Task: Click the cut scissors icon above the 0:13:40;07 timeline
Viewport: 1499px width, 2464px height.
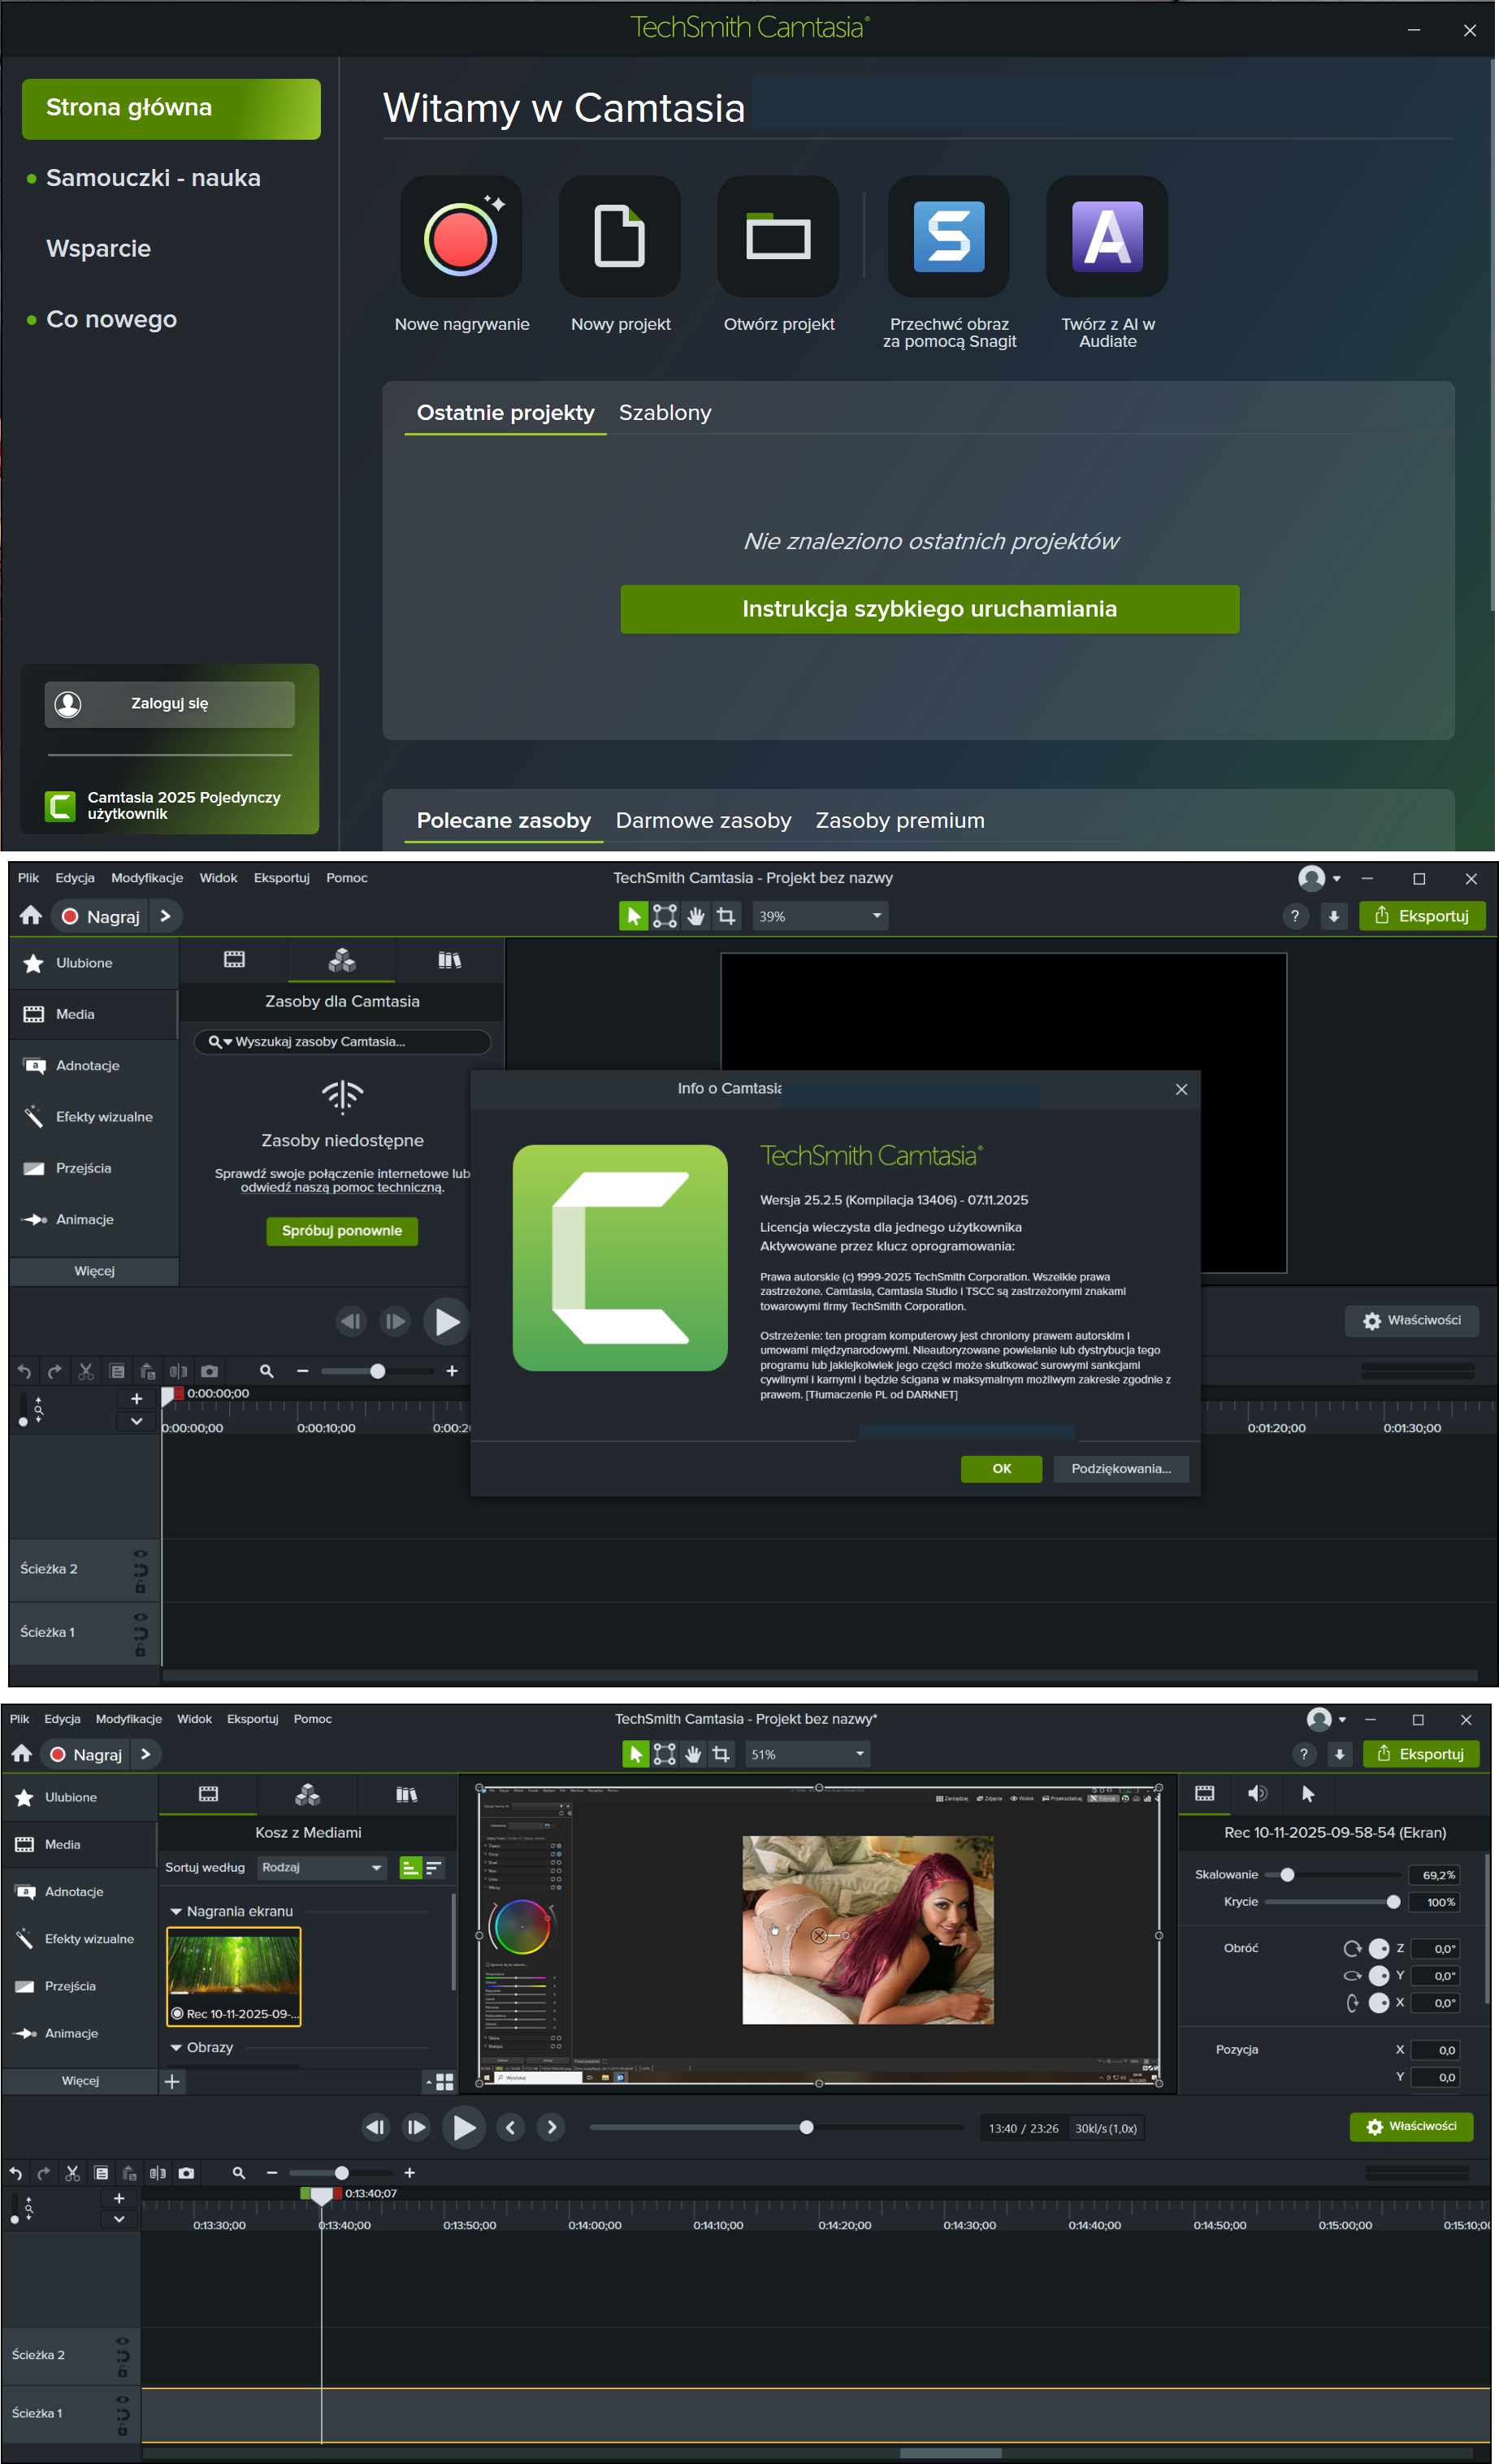Action: click(72, 2173)
